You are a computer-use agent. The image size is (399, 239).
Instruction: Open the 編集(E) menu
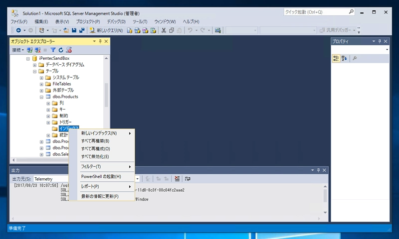(41, 21)
